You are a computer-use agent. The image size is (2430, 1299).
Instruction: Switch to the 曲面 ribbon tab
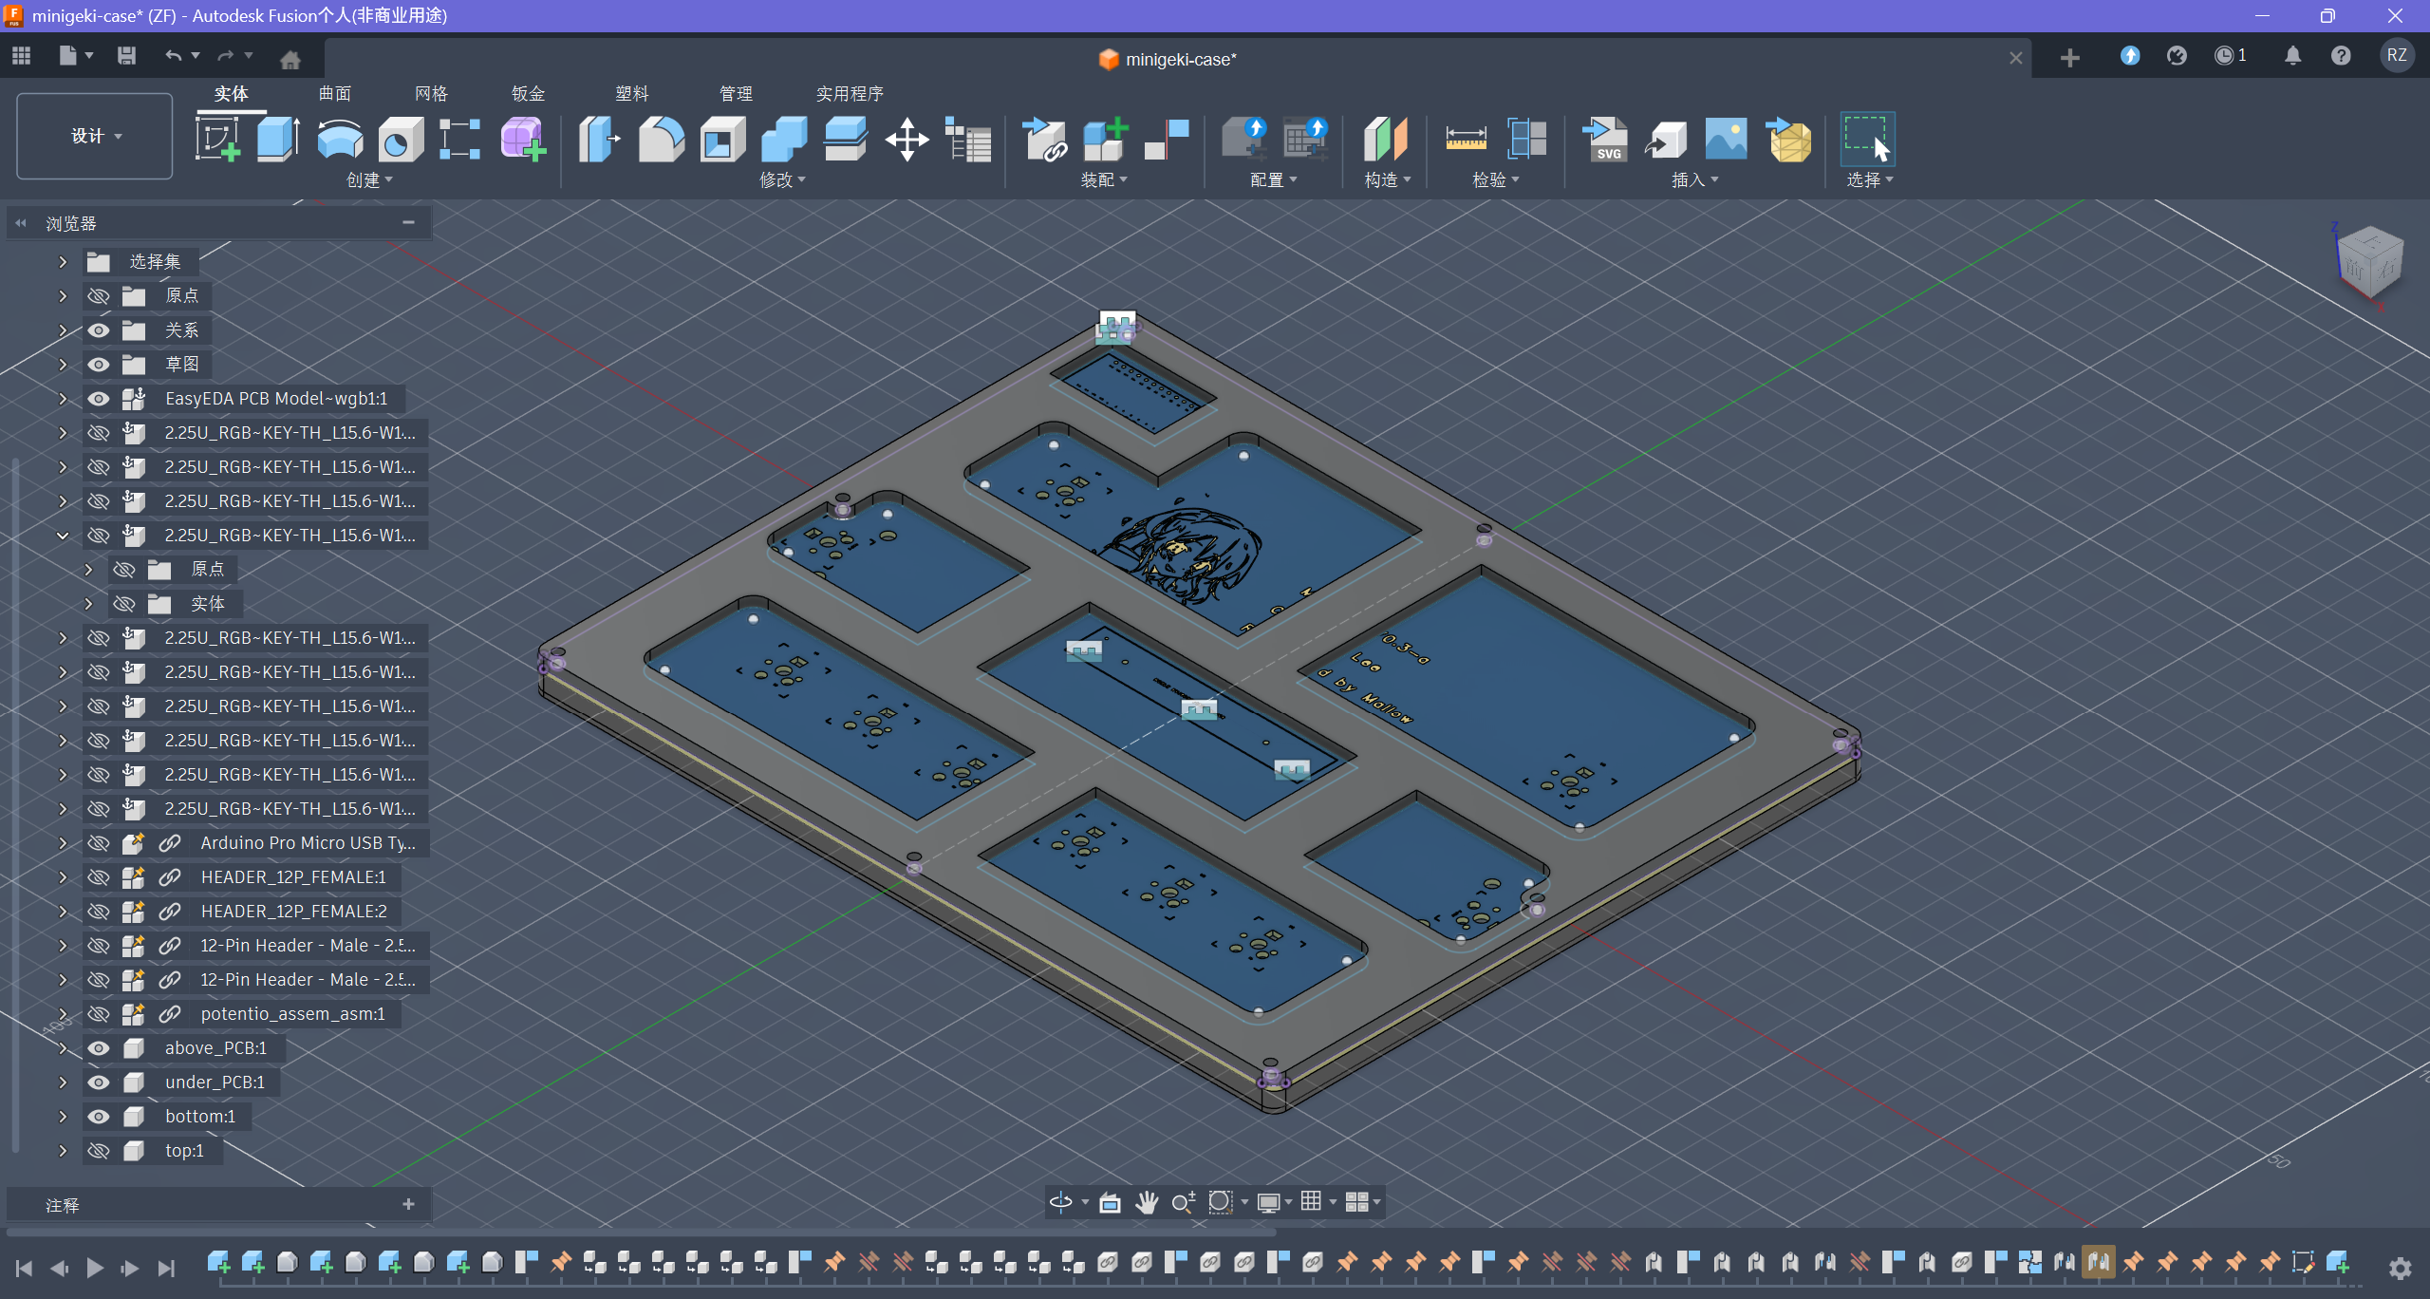[334, 93]
